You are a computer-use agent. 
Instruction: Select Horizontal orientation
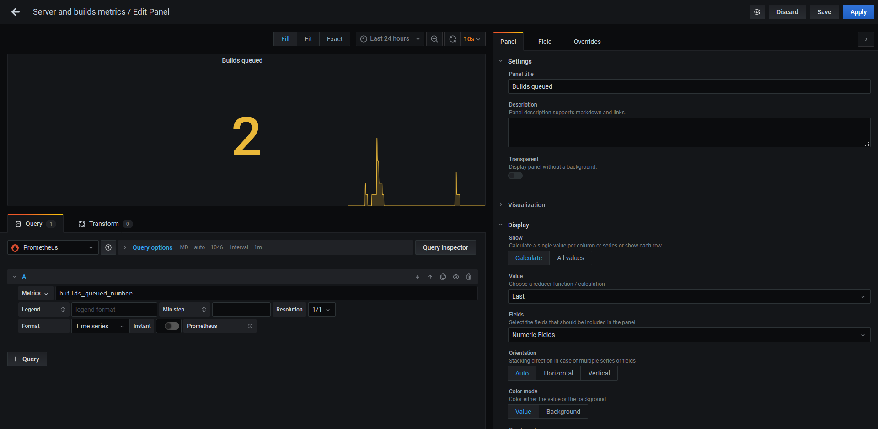(x=558, y=373)
